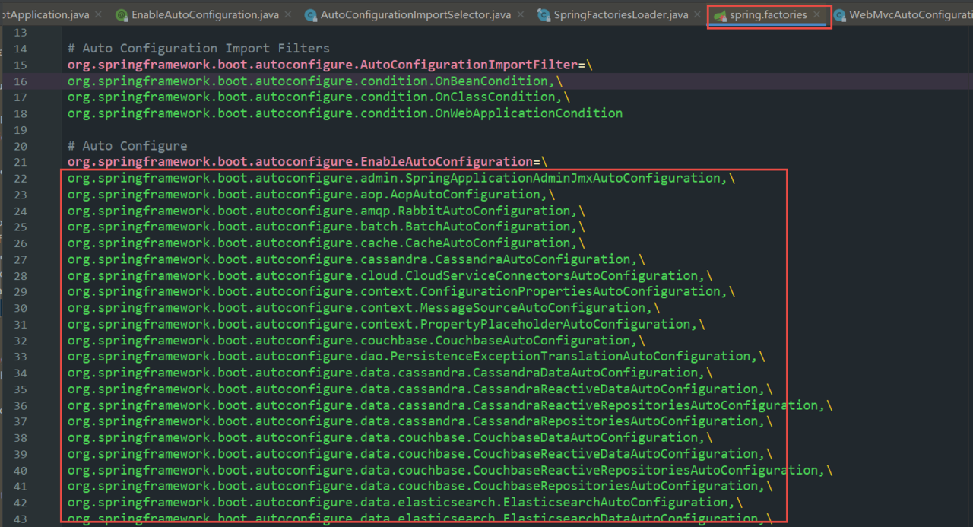Click the comment '# Auto Configuration Import Filters'
This screenshot has width=973, height=527.
point(198,49)
